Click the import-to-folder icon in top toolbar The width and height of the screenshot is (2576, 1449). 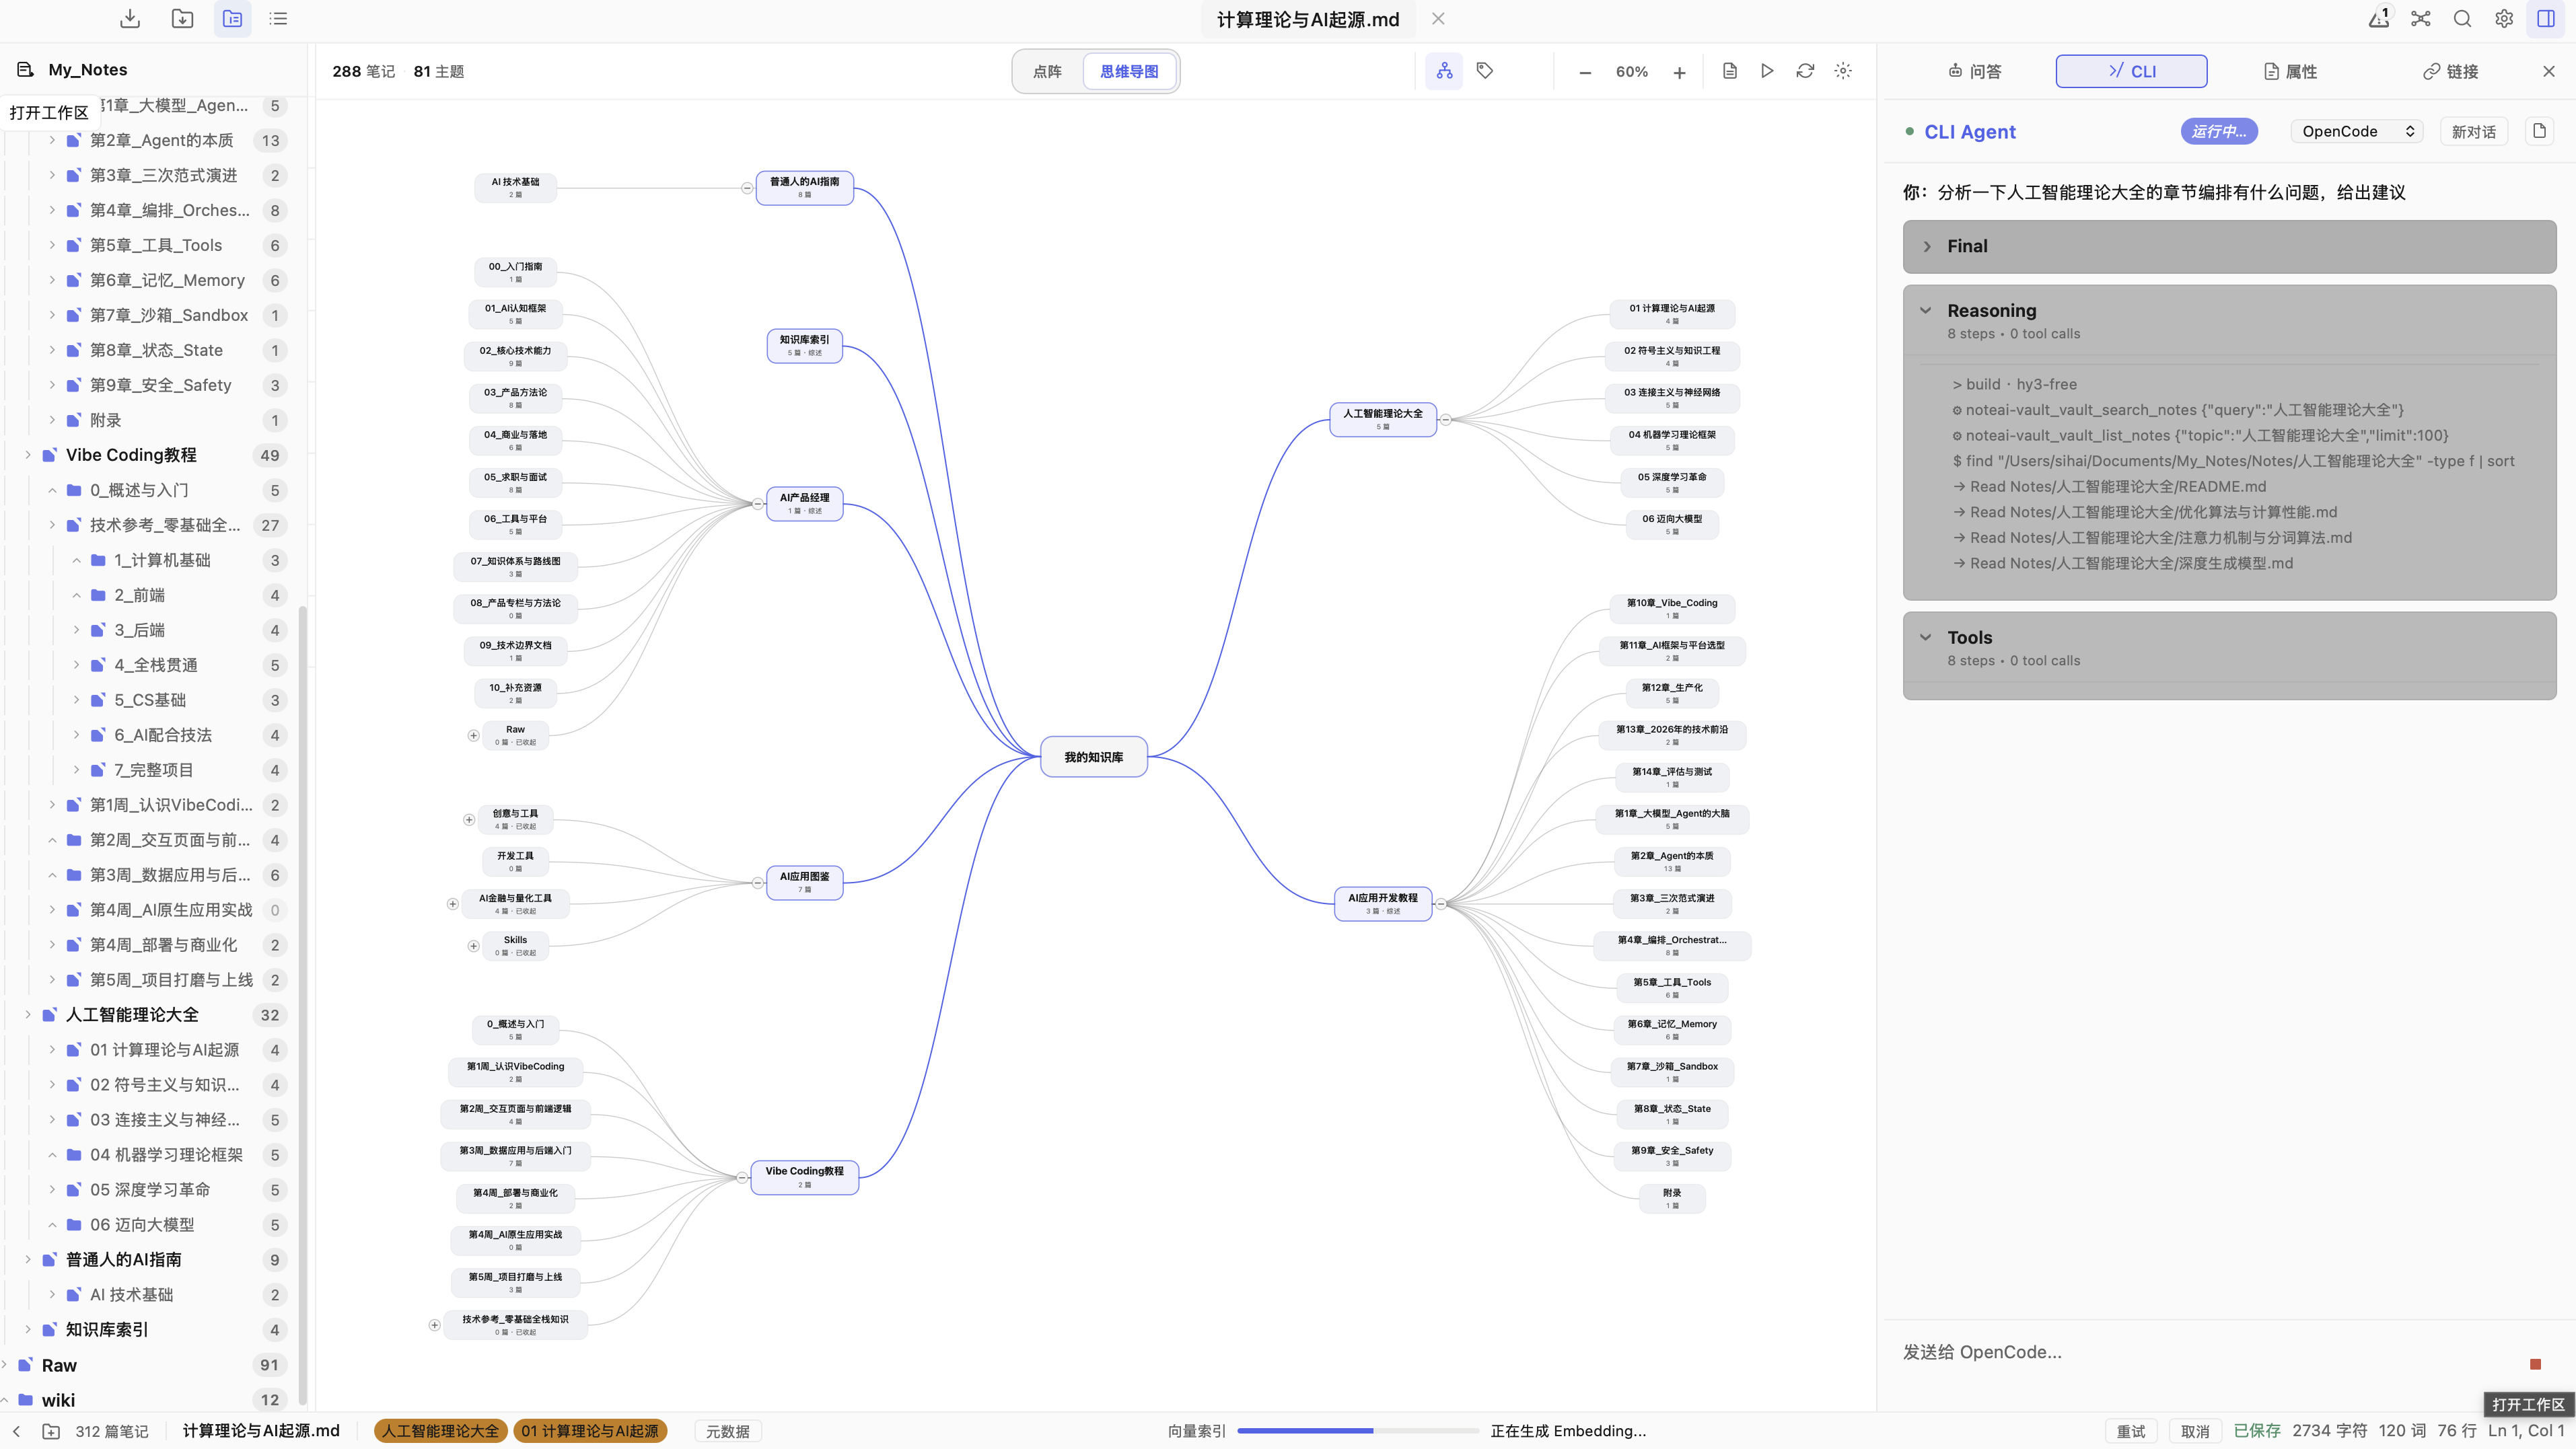pos(182,19)
